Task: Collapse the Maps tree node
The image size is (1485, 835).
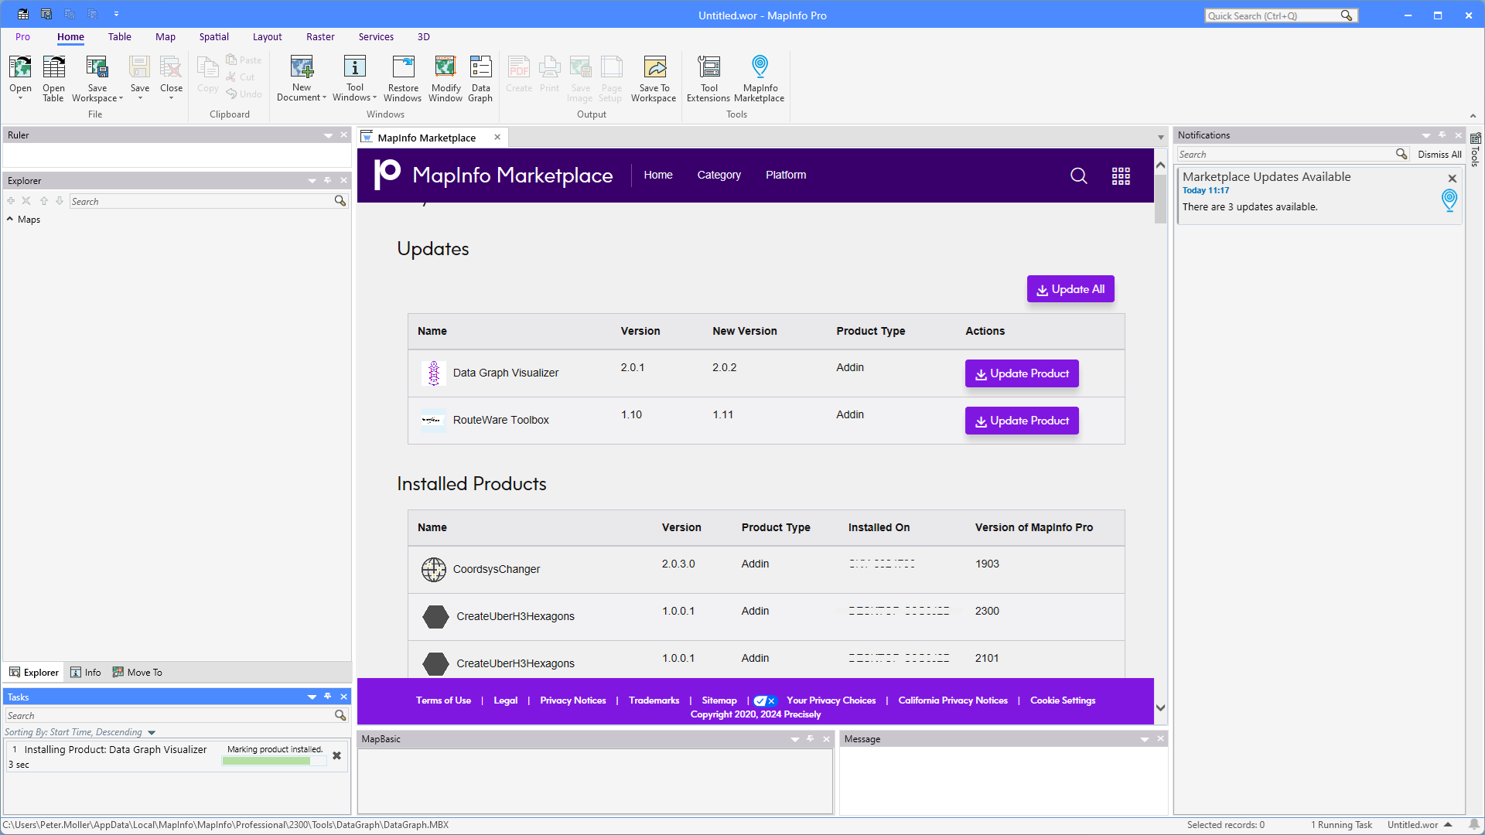Action: [x=10, y=220]
